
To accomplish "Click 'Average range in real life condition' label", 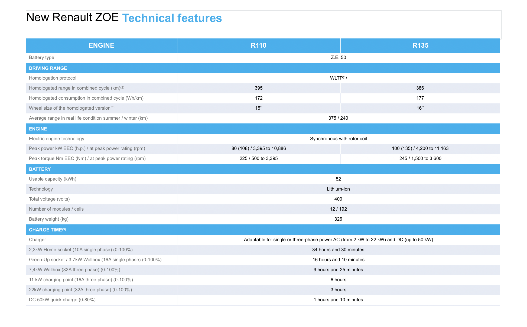I will point(88,118).
